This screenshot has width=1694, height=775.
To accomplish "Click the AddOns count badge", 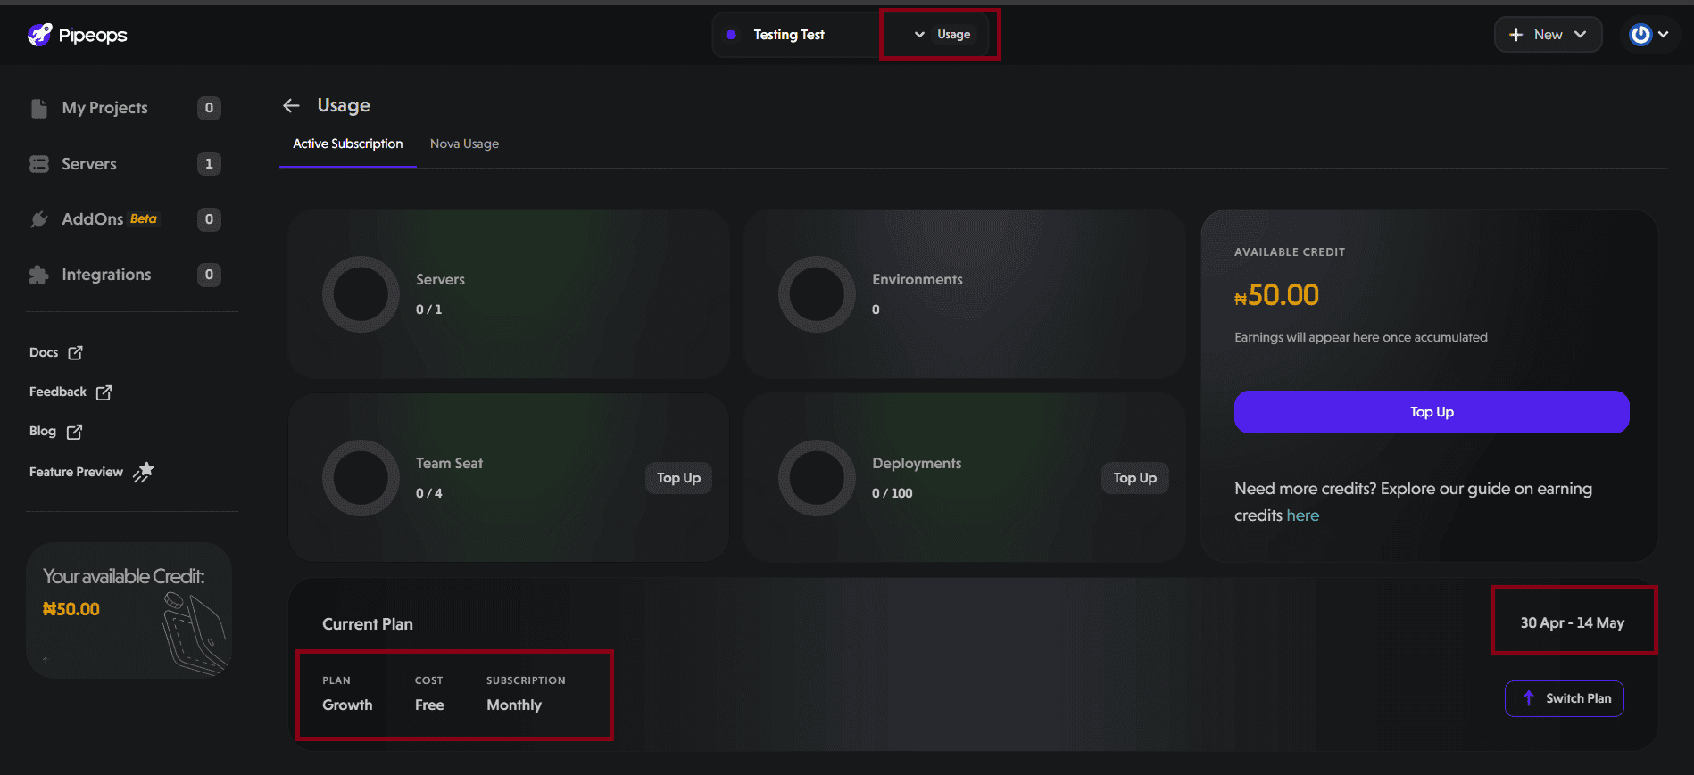I will coord(209,219).
